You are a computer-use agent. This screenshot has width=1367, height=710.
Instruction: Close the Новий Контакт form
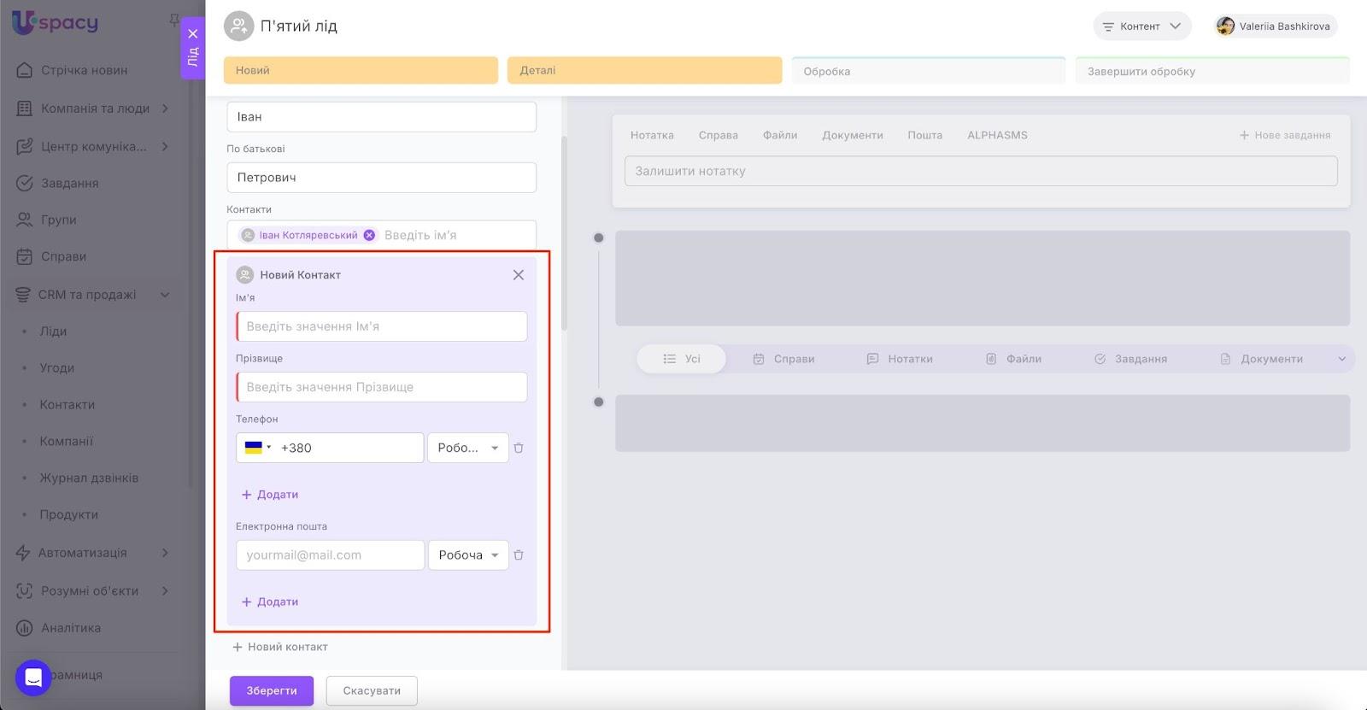pyautogui.click(x=519, y=275)
